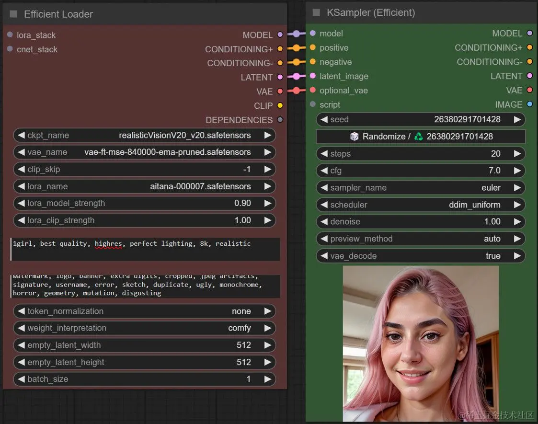Click the Efficient Loader LATENT output socket

[x=280, y=77]
